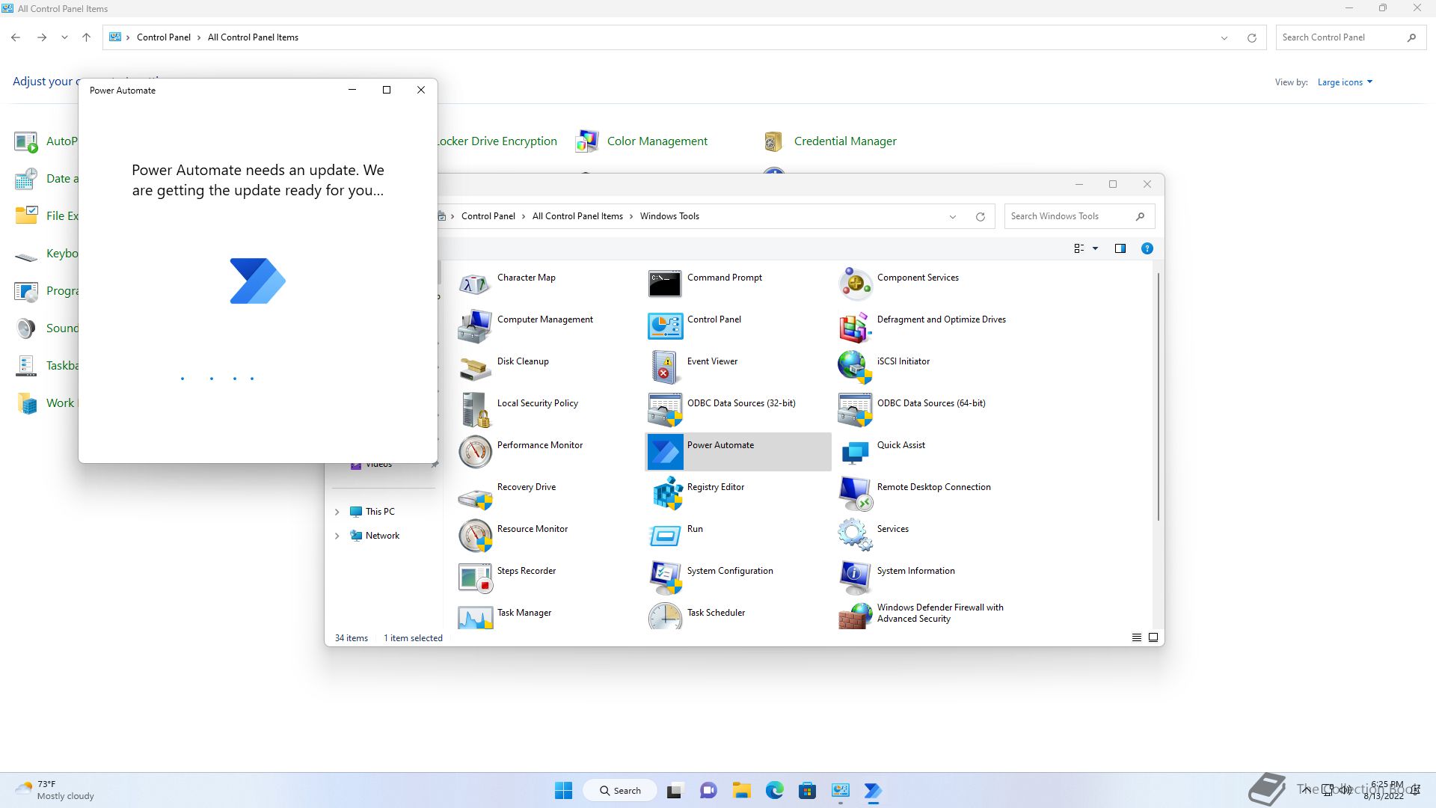Select ODBC Data Sources (64-bit) icon
This screenshot has height=808, width=1436.
point(855,409)
